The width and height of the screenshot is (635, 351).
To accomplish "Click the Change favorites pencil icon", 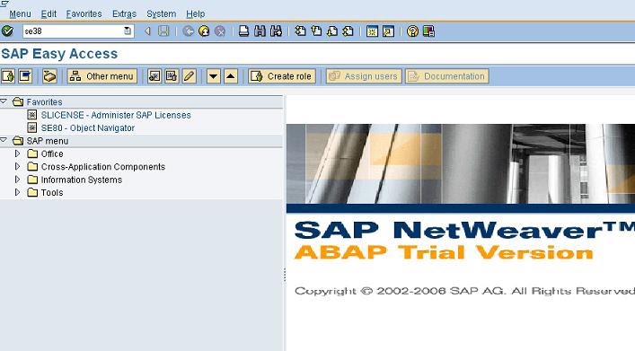I will 189,76.
